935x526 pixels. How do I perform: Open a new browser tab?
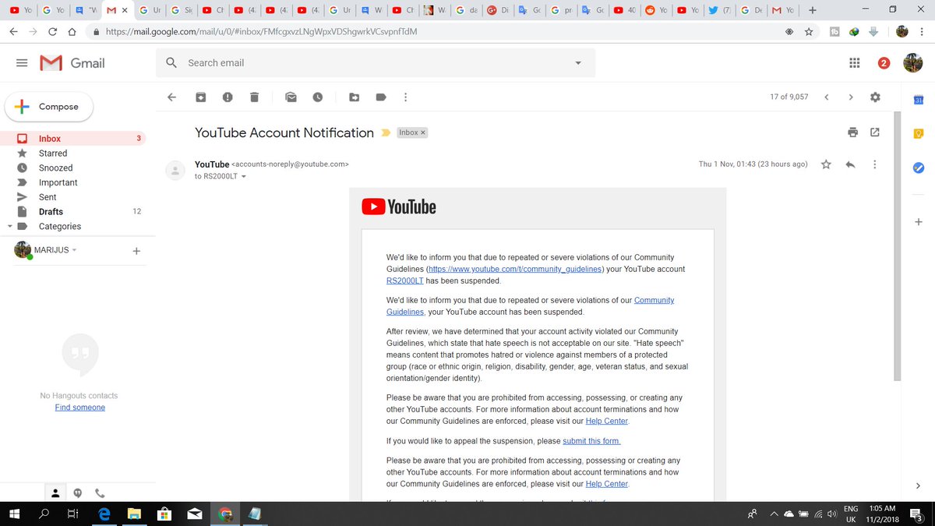click(813, 10)
